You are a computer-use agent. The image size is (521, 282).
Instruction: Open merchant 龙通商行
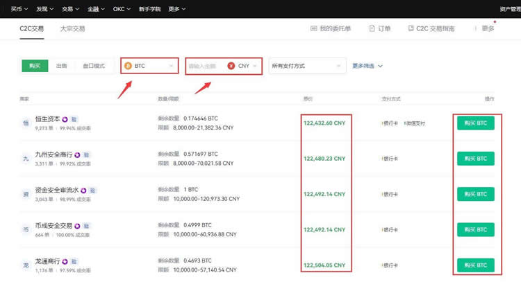(x=47, y=261)
